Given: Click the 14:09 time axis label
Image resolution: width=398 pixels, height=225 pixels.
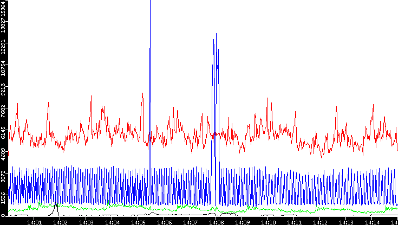Looking at the screenshot, I should tap(242, 222).
